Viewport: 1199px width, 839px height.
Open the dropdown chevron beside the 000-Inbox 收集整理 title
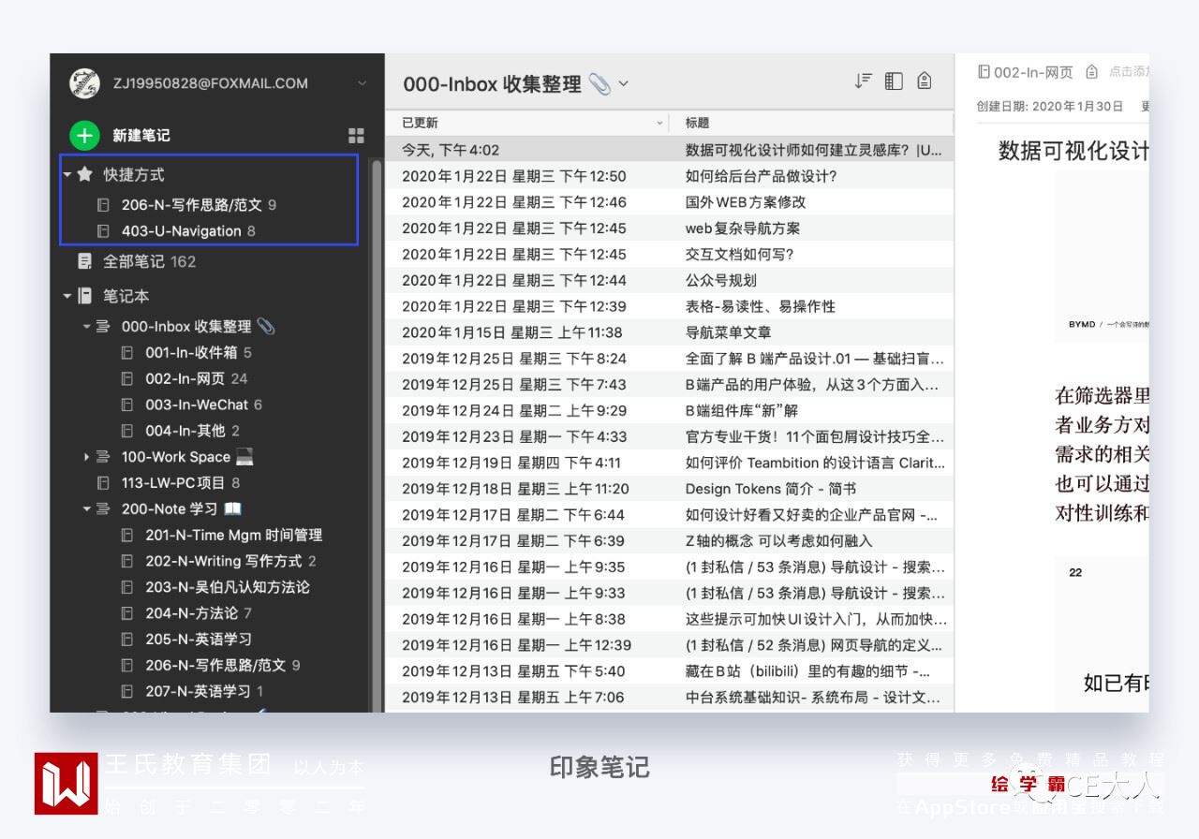coord(624,84)
